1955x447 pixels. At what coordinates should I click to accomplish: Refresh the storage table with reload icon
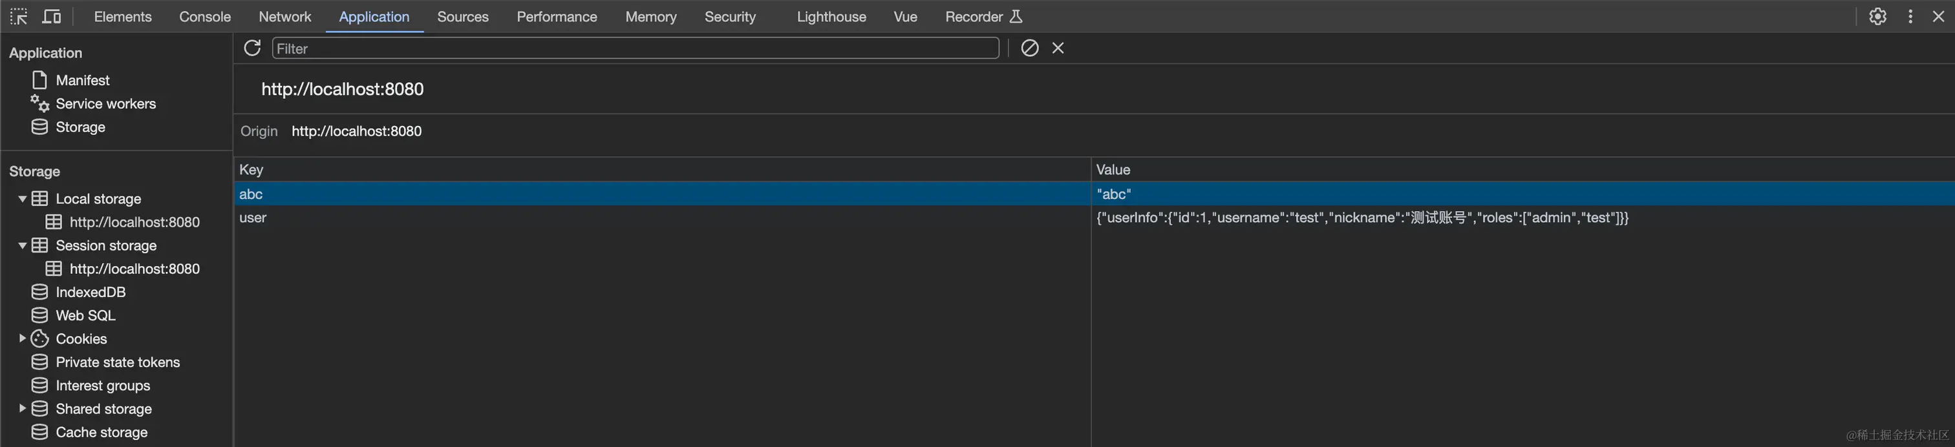[x=252, y=48]
